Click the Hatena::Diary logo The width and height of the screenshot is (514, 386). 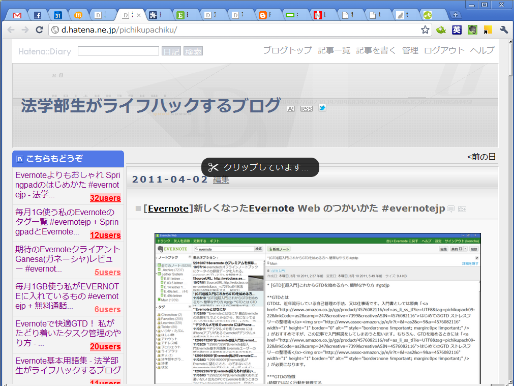(45, 51)
